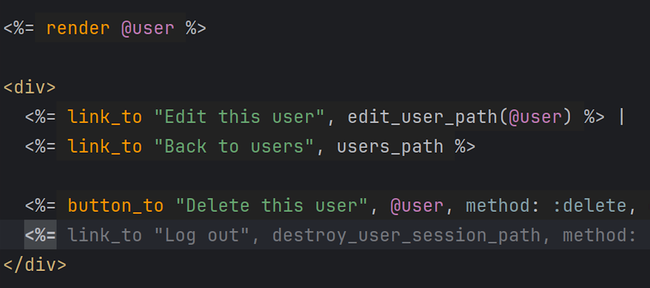Click link_to before "Edit this user"

click(105, 117)
